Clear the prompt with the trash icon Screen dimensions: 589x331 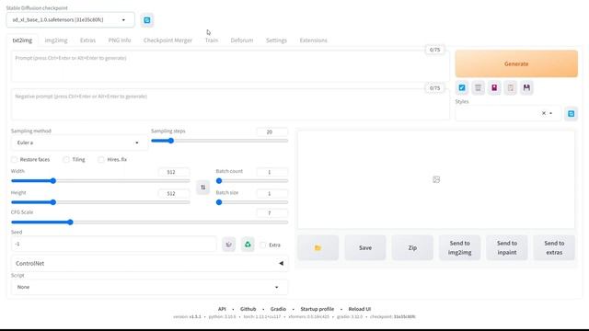(478, 88)
